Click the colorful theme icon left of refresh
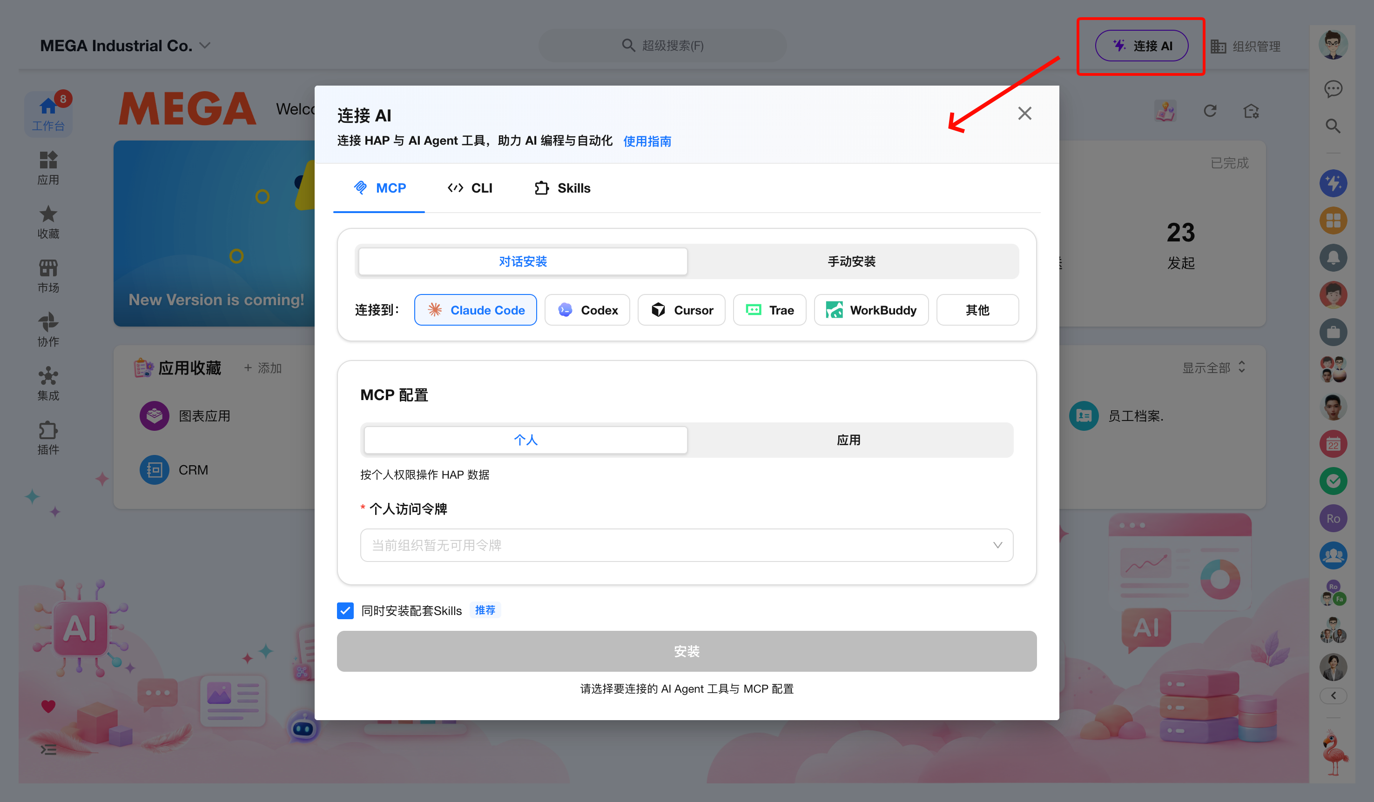 point(1165,111)
